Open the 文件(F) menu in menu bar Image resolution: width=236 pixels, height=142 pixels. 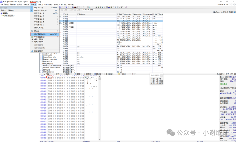pos(6,5)
